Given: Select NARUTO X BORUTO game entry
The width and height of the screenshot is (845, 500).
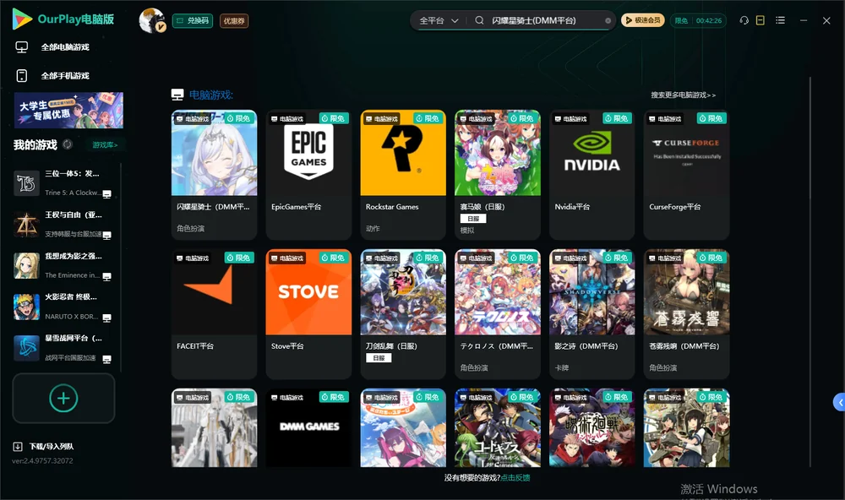Looking at the screenshot, I should tap(63, 307).
